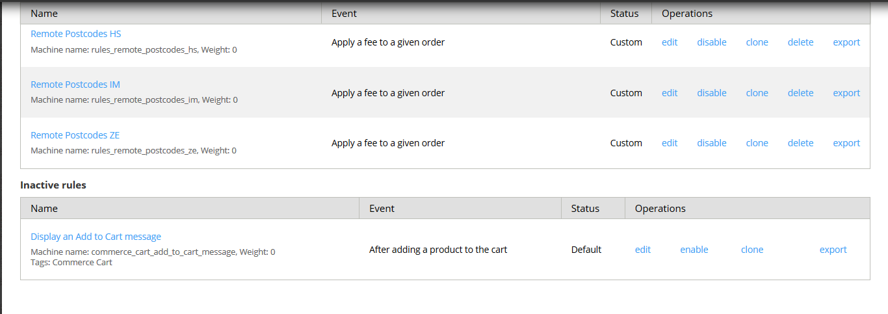Clone the inactive Add to Cart message rule
888x314 pixels.
tap(752, 250)
